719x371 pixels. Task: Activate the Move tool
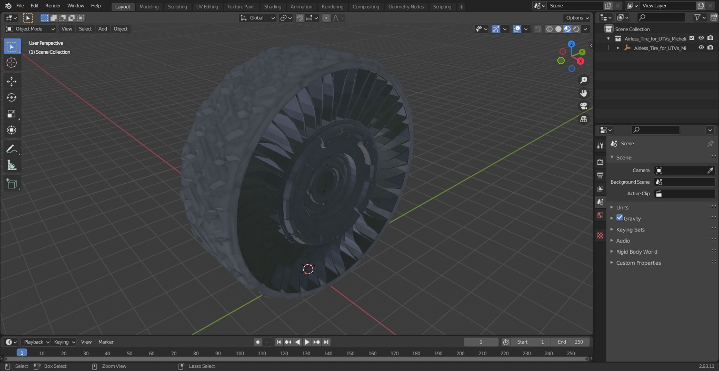click(x=12, y=81)
